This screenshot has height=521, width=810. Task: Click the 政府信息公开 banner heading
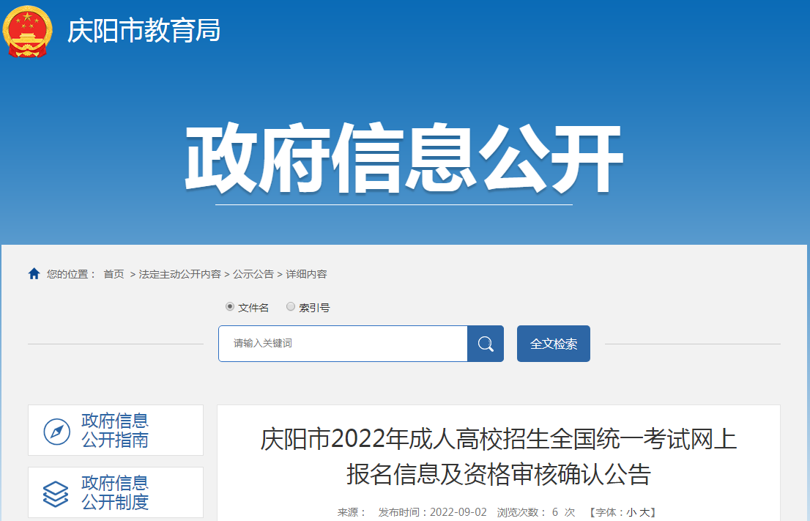404,159
